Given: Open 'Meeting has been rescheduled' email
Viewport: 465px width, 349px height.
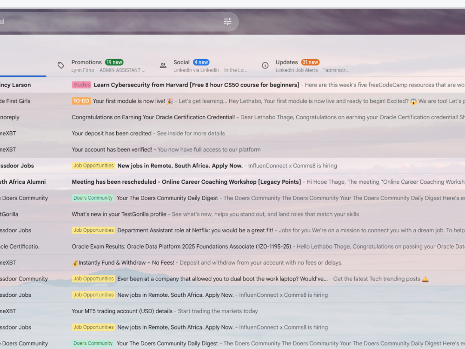Looking at the screenshot, I should [x=186, y=182].
